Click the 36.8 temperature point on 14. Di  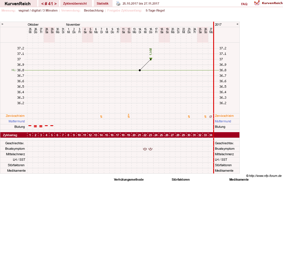(x=140, y=70)
